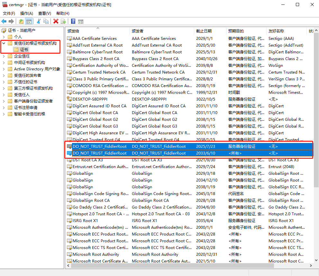
Task: Click the Up one level folder icon
Action: (21, 21)
